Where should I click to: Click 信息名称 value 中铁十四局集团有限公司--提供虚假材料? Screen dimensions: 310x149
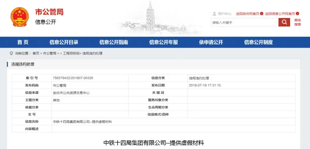(83, 122)
